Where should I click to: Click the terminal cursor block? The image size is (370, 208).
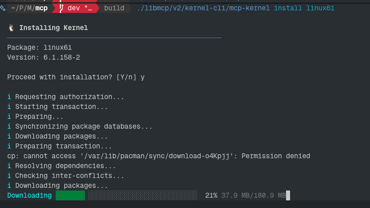[x=288, y=195]
